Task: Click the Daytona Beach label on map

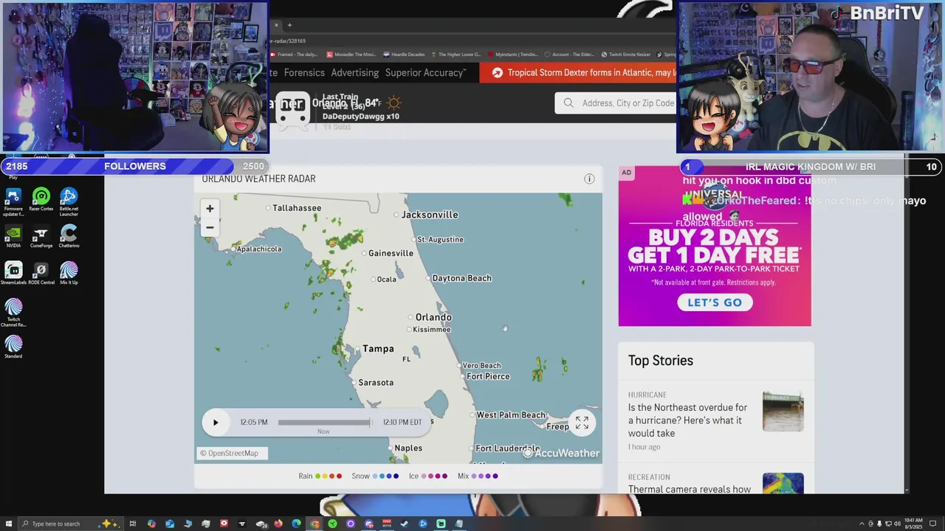Action: point(461,278)
